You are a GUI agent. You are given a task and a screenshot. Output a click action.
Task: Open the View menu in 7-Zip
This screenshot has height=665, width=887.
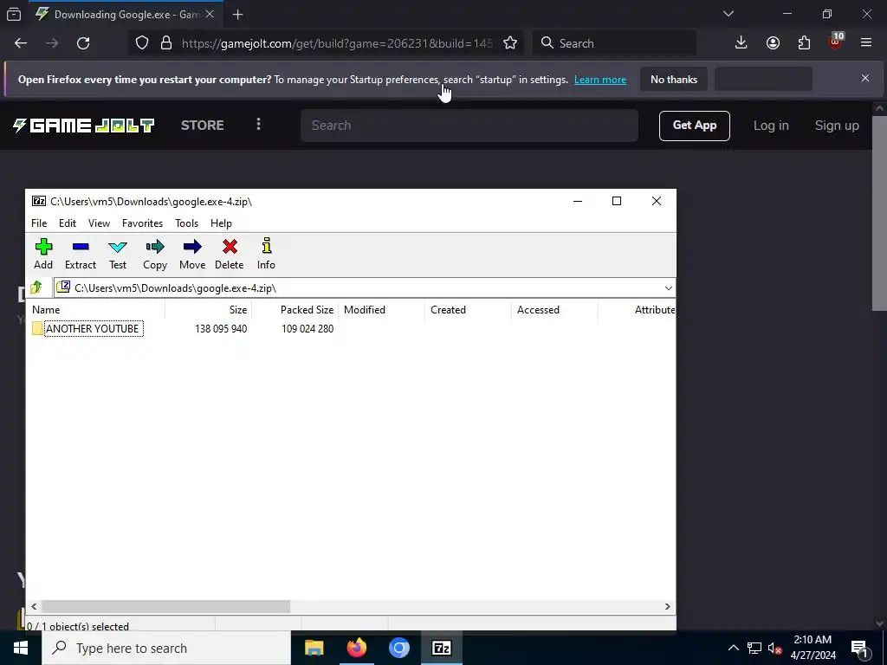(99, 223)
